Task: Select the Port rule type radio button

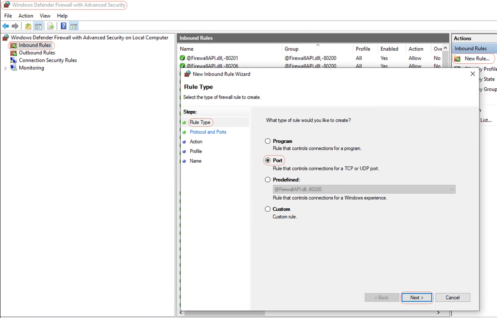Action: [x=268, y=160]
